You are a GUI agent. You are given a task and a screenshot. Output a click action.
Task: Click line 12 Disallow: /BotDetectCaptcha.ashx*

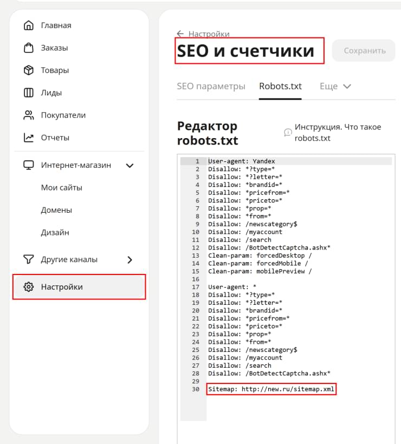point(269,247)
